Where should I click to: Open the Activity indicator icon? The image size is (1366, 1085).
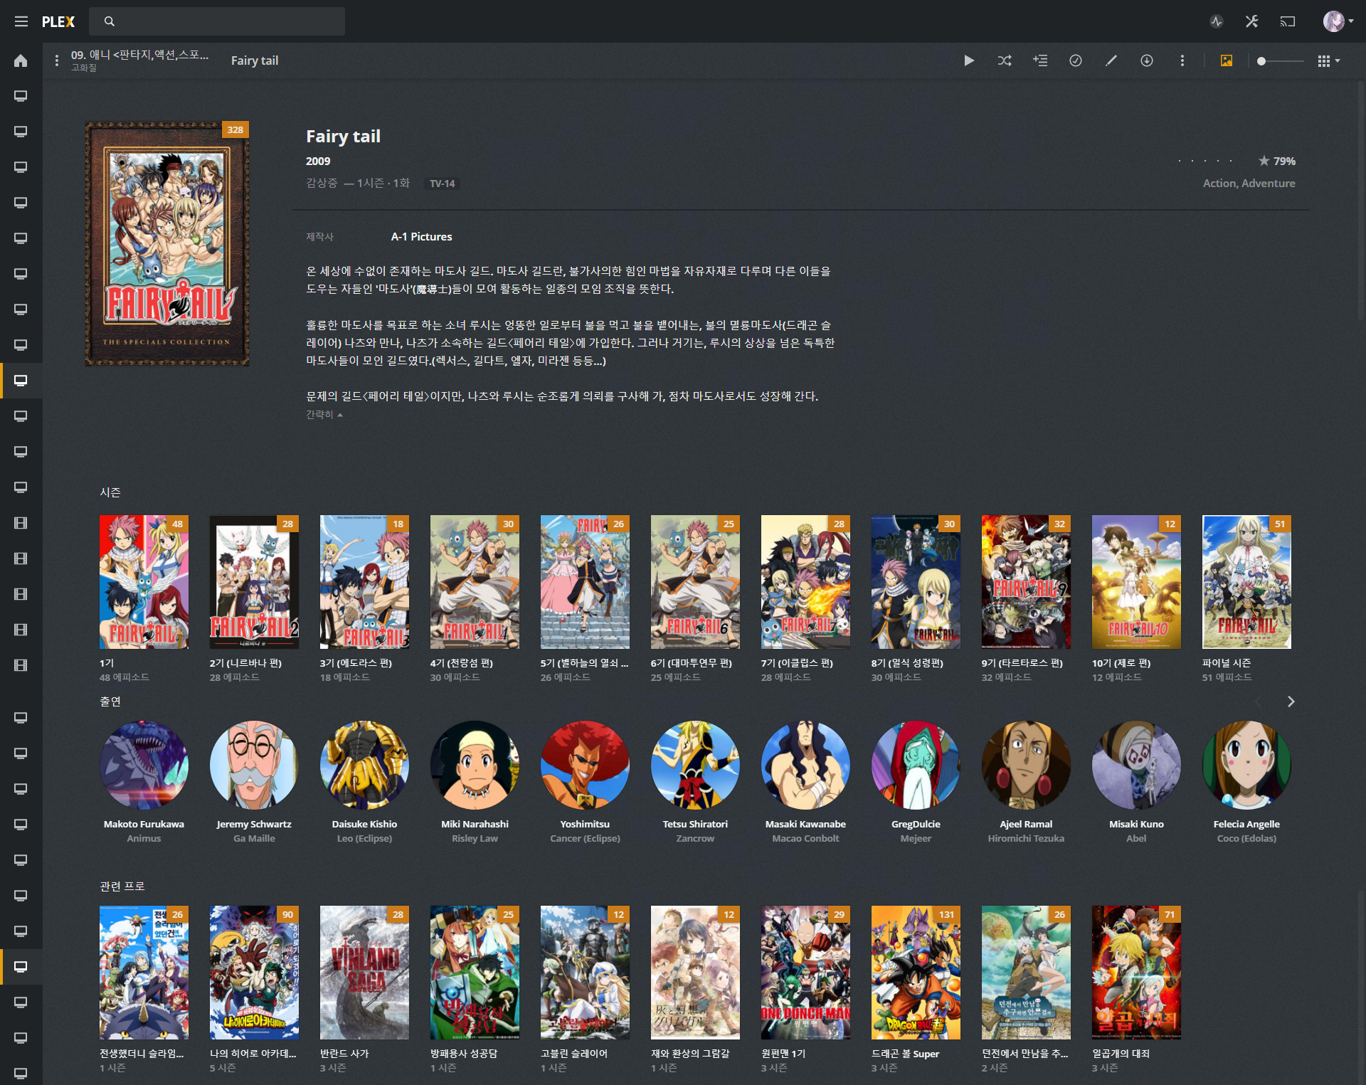coord(1217,21)
